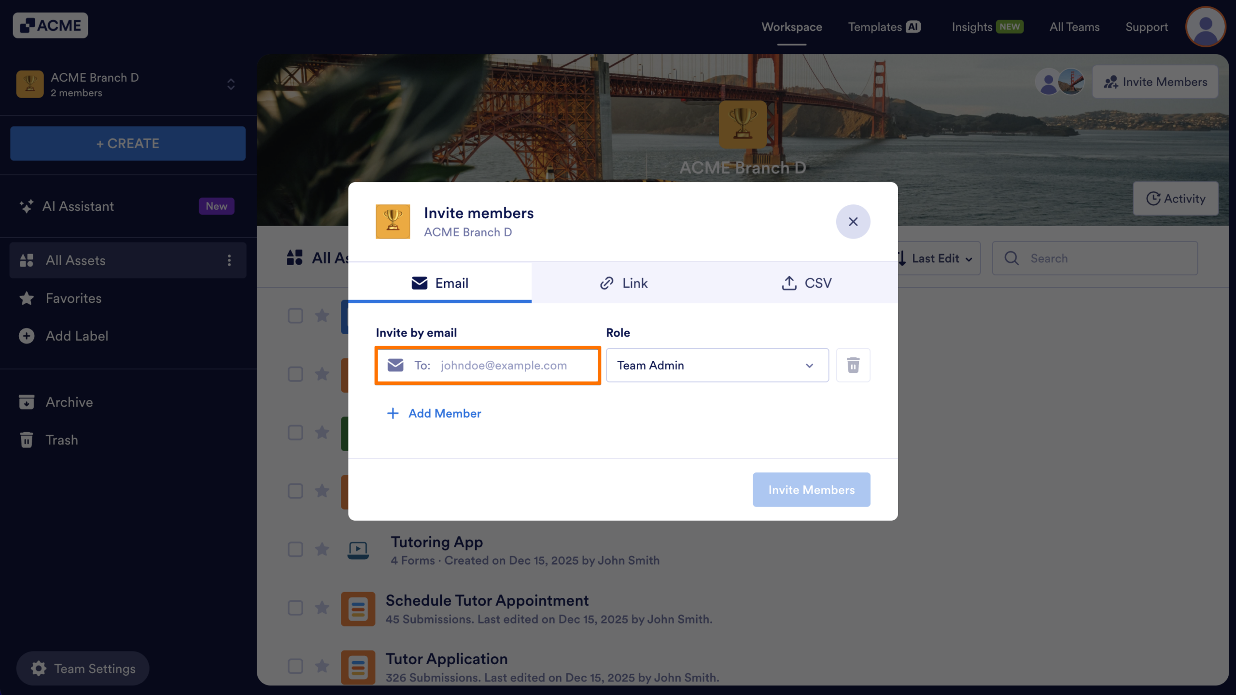Expand the ACME Branch D team switcher
The image size is (1236, 695).
coord(231,84)
